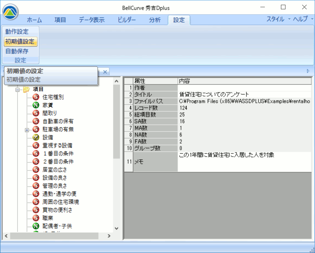
Task: Click the 内容 column header
Action: point(245,81)
